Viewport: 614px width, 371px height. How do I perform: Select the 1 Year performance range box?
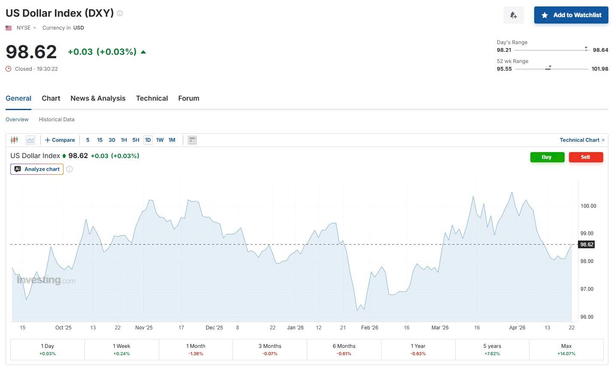point(418,350)
